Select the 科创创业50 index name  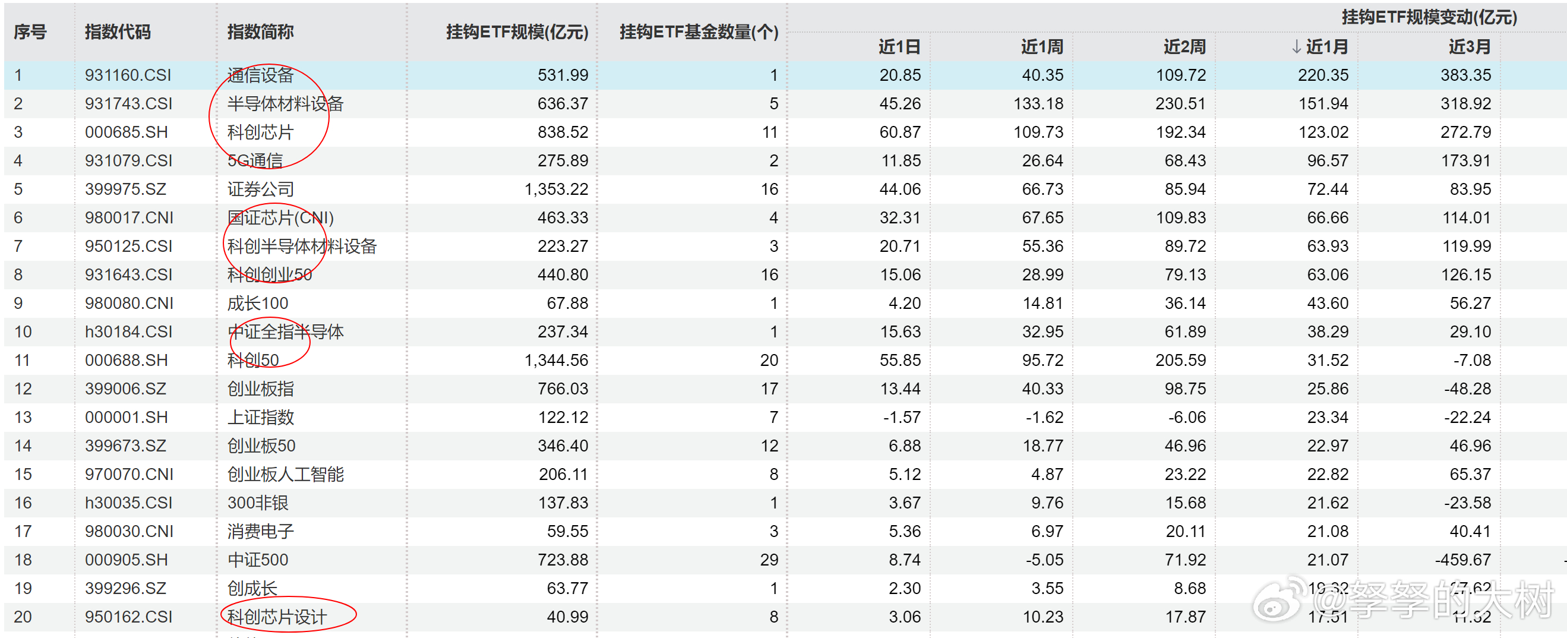[270, 275]
